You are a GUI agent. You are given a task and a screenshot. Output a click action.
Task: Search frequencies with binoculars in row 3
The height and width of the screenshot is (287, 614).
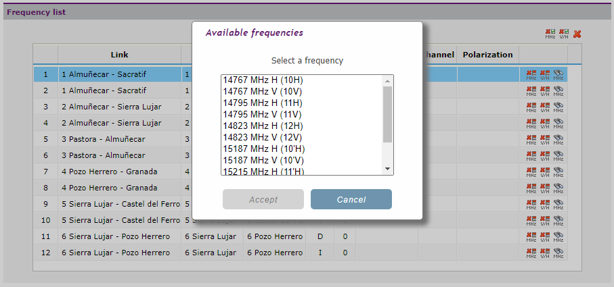point(558,107)
